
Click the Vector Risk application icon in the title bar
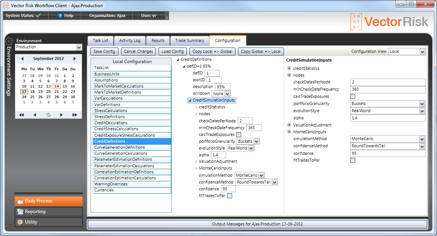point(6,6)
